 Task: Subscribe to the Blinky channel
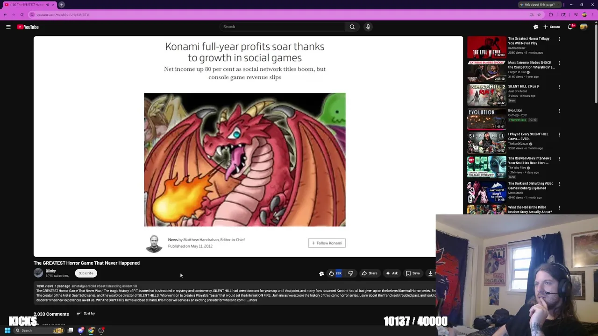[x=85, y=273]
